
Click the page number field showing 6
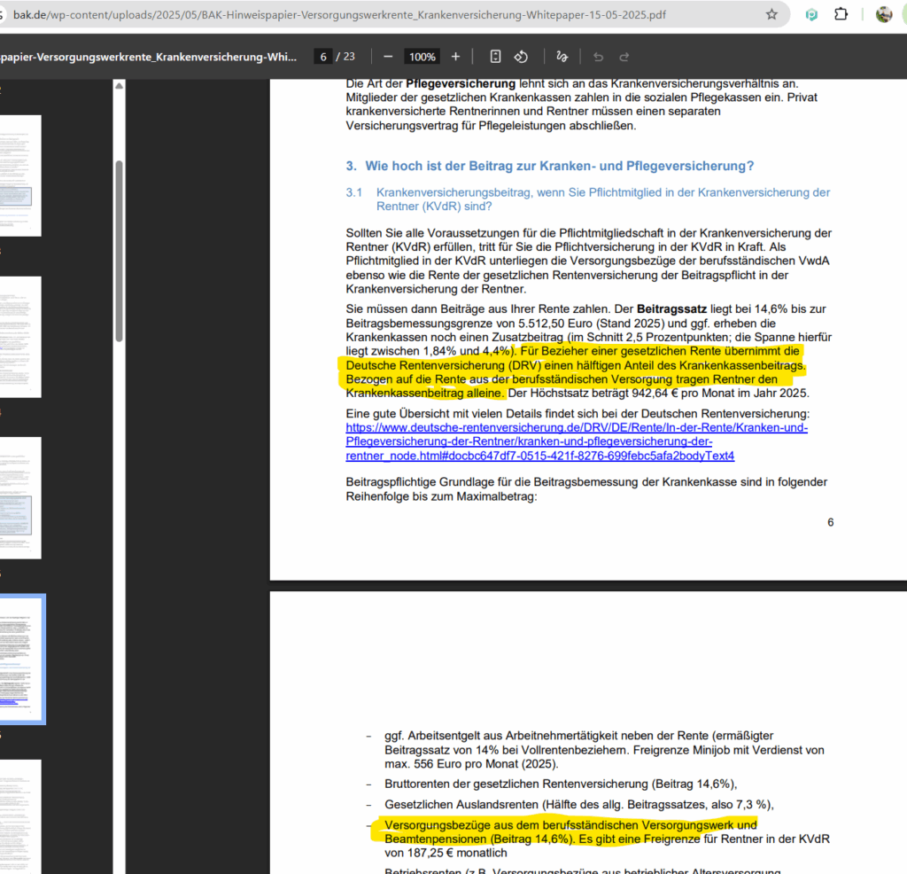(x=324, y=57)
